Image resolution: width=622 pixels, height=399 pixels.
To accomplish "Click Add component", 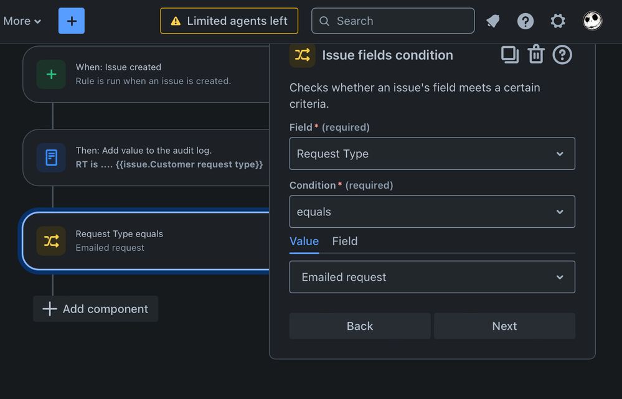I will (96, 309).
